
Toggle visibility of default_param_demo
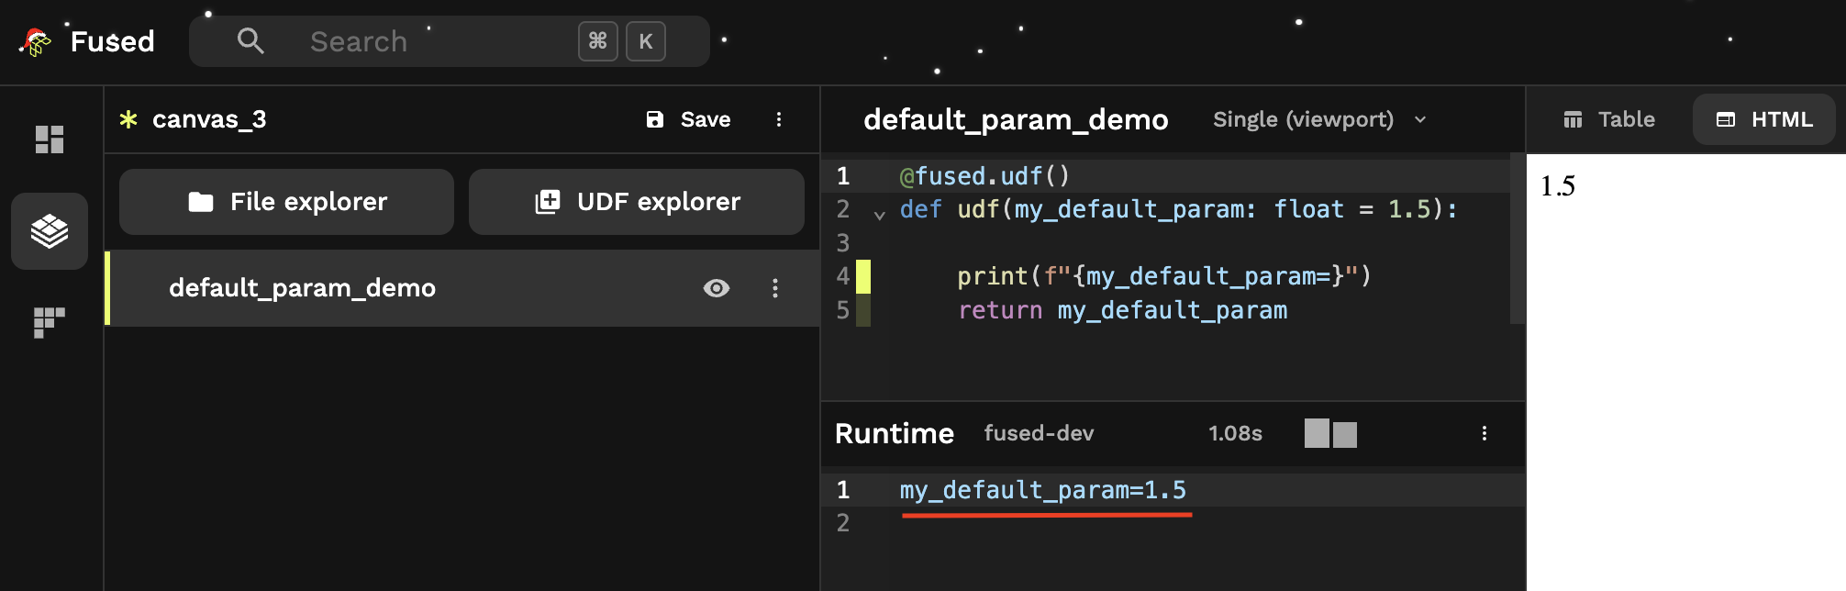[717, 288]
